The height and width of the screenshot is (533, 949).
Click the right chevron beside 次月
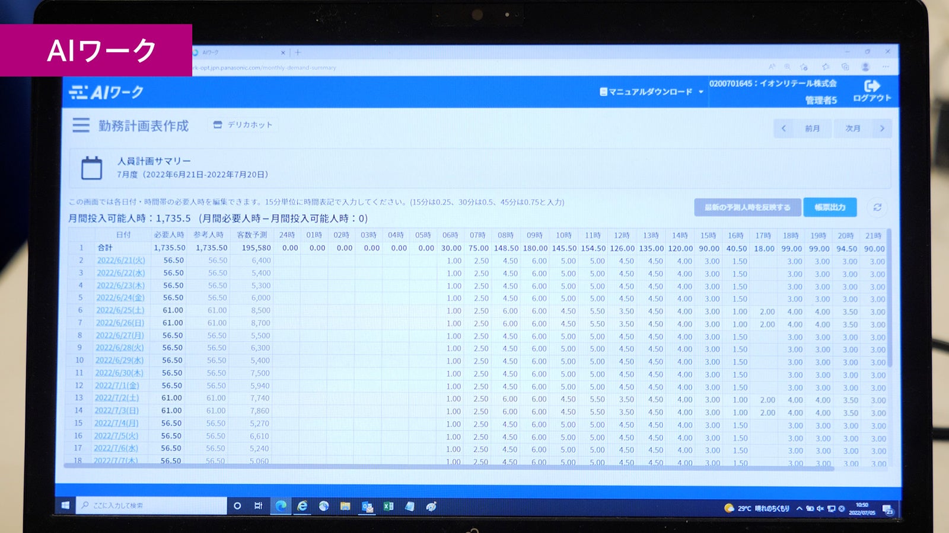[x=883, y=128]
